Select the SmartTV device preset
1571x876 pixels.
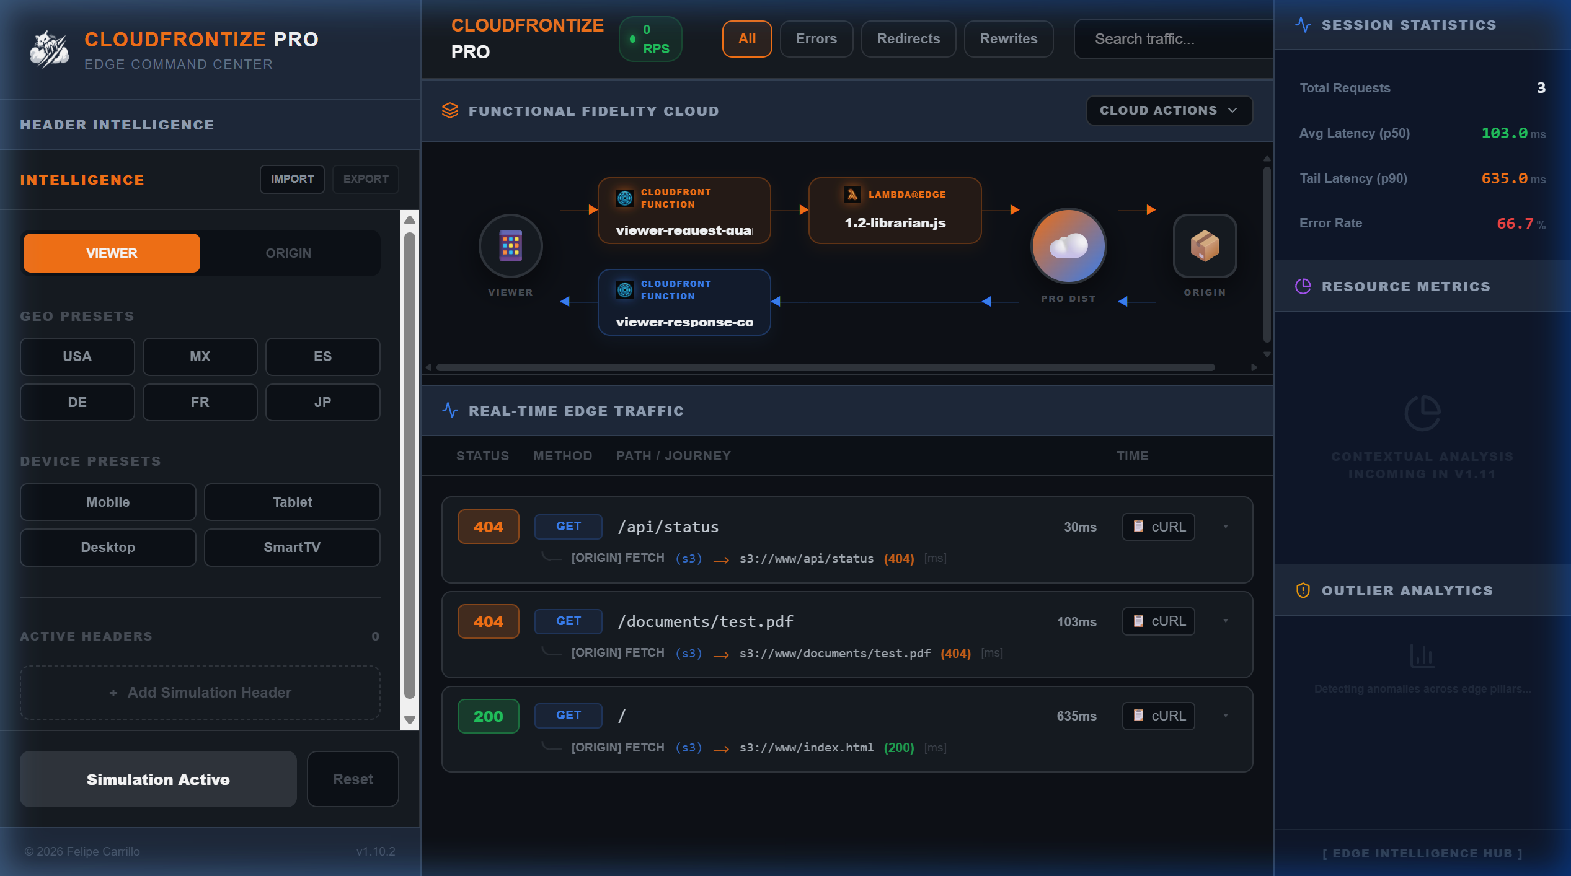[x=292, y=548]
